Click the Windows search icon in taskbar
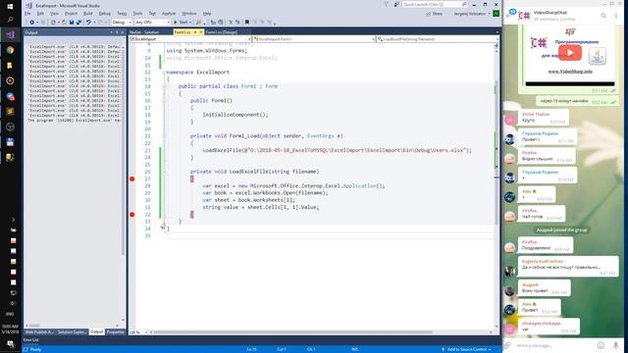Viewport: 628px width, 353px height. coord(10,20)
